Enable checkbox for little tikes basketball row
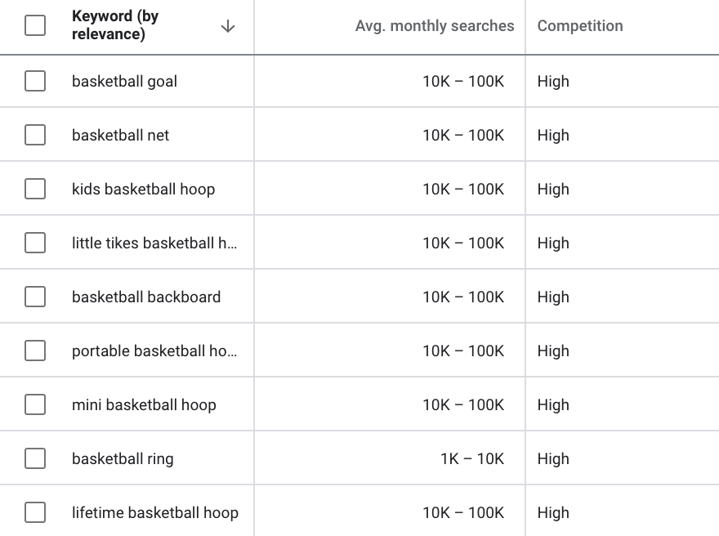This screenshot has height=536, width=719. click(35, 243)
